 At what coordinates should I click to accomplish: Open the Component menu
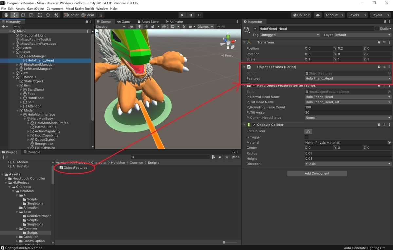tap(55, 9)
